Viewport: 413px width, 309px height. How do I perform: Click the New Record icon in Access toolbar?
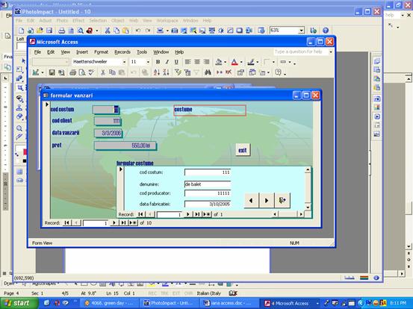(219, 72)
